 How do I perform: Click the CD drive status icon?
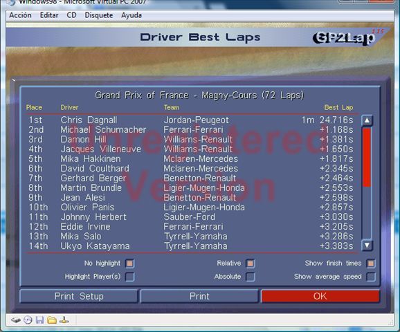coord(28,320)
